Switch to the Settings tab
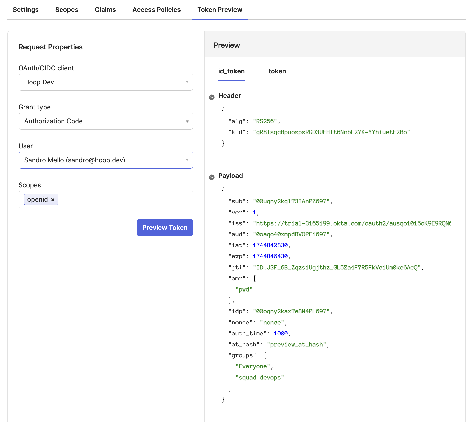The image size is (471, 422). tap(26, 10)
